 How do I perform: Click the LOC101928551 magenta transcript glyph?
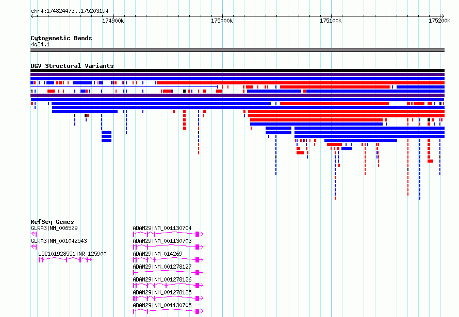(x=65, y=260)
